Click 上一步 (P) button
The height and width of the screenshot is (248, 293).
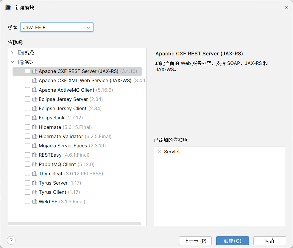195,241
